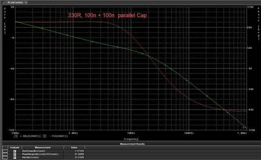Click the 1.17147k value cell

(x=74, y=151)
